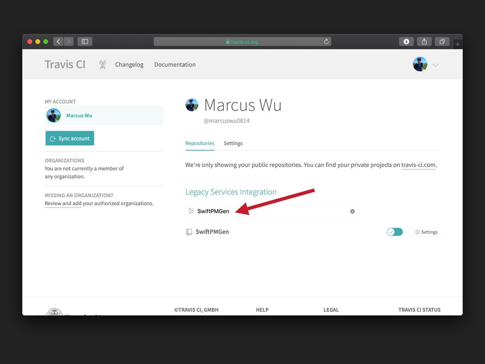
Task: Click the Marcus Wu page heading
Action: (x=243, y=105)
